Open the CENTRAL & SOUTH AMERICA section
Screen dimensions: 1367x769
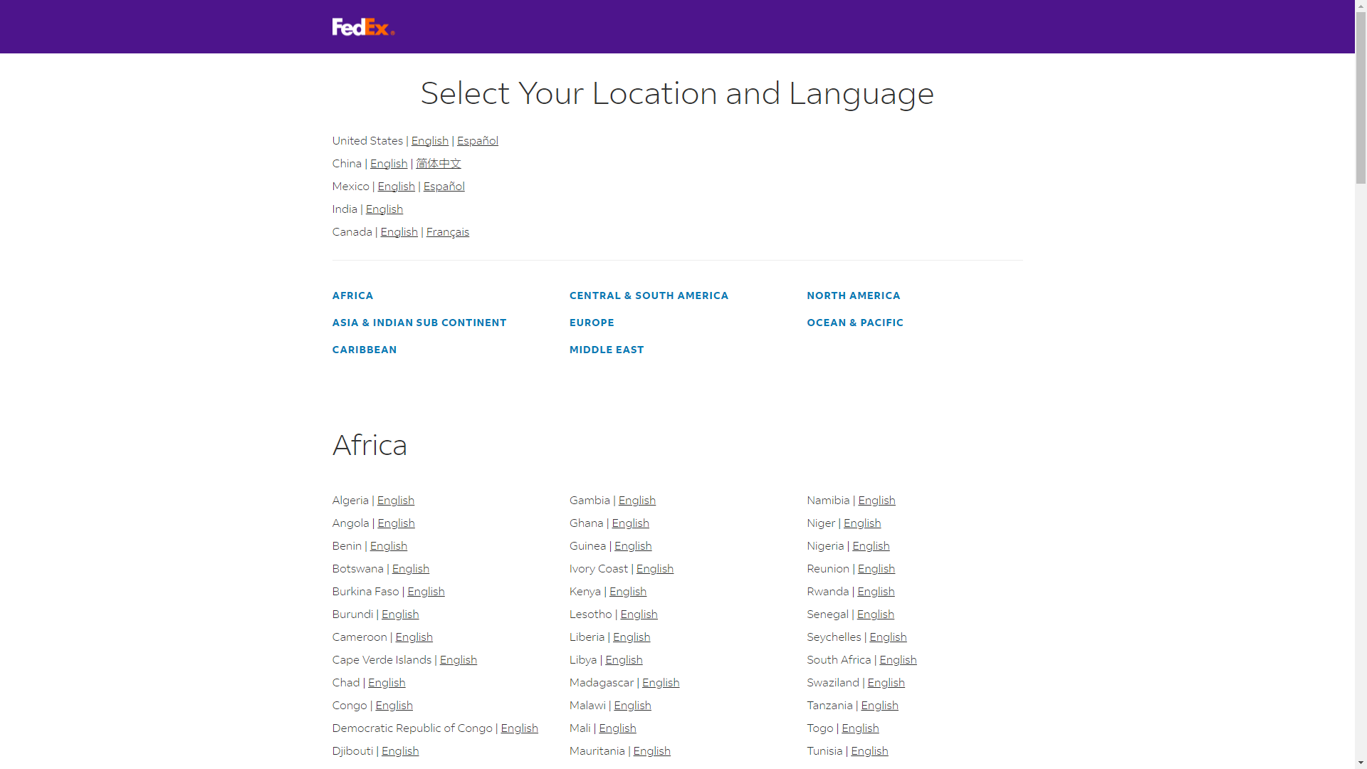(x=649, y=295)
